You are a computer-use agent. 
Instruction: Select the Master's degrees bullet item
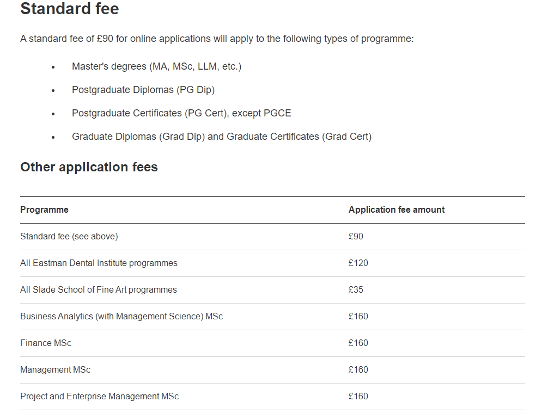156,66
